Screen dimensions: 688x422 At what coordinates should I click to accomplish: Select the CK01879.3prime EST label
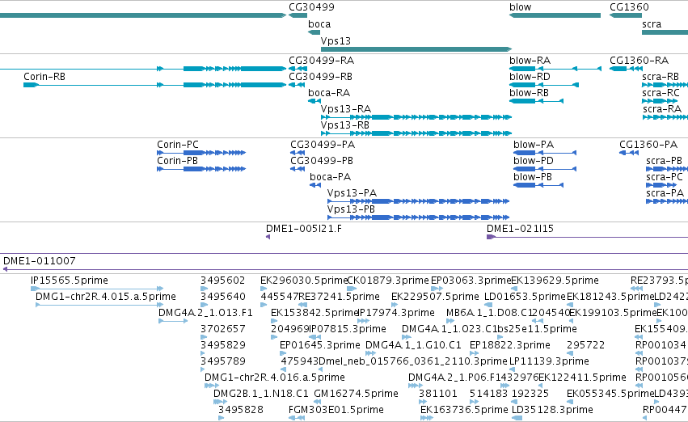[x=388, y=281]
